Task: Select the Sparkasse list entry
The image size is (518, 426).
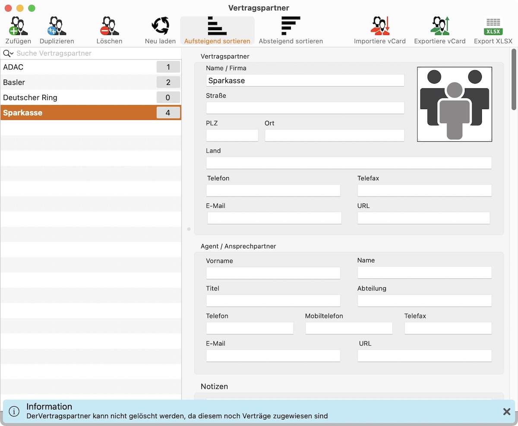Action: pyautogui.click(x=91, y=113)
